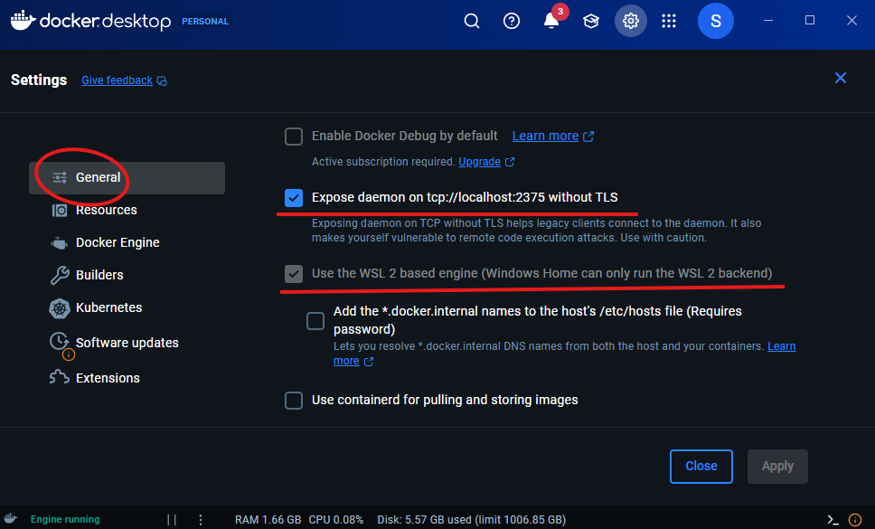875x529 pixels.
Task: Minimize the Docker Desktop window
Action: pyautogui.click(x=768, y=21)
